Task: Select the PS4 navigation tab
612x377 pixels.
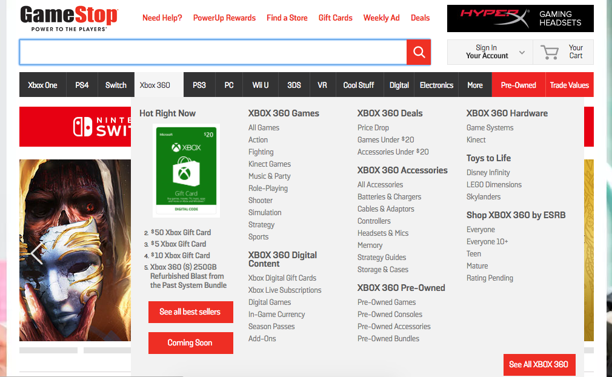Action: tap(82, 85)
